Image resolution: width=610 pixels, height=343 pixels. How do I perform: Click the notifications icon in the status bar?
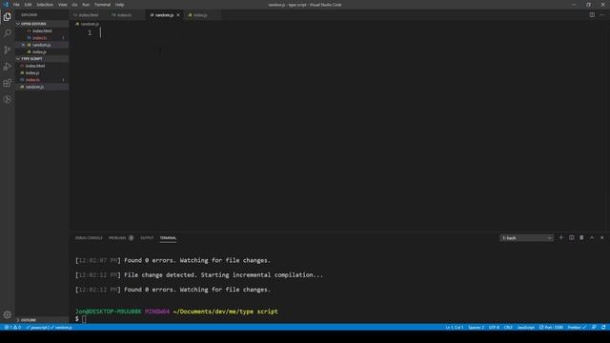pos(603,328)
